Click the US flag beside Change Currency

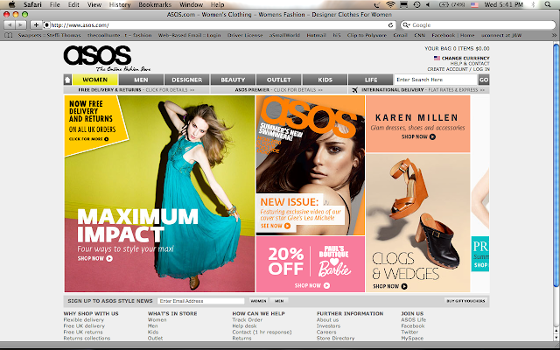pyautogui.click(x=437, y=58)
